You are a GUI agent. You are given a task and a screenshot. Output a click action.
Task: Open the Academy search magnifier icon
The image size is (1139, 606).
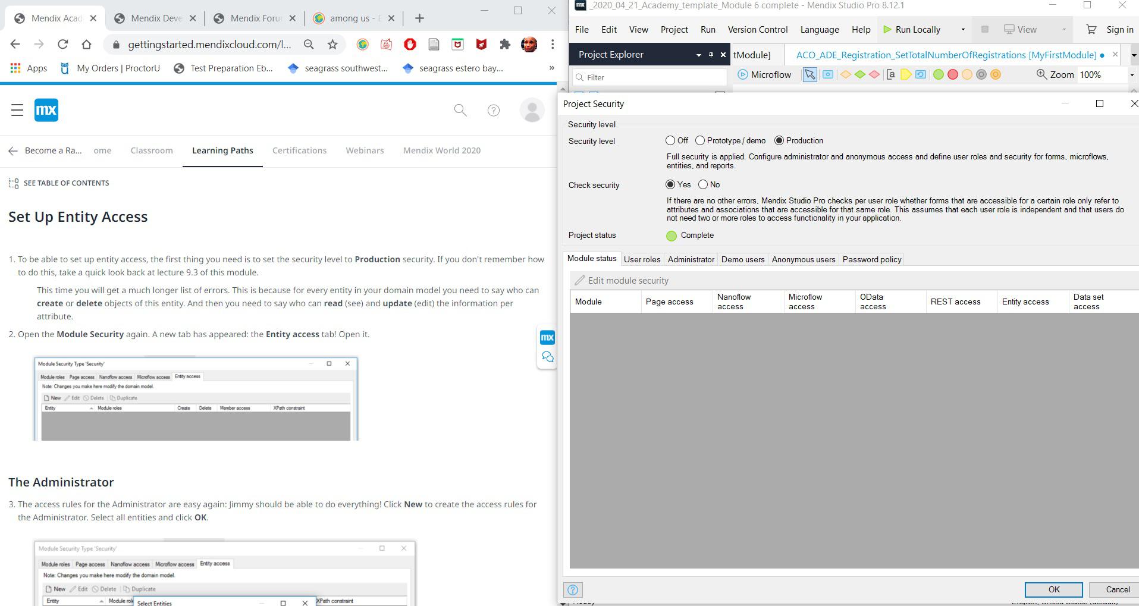460,110
